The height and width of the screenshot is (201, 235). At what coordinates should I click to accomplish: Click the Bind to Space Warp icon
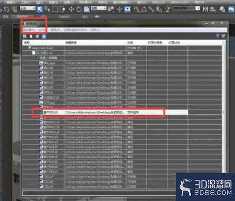click(x=14, y=9)
